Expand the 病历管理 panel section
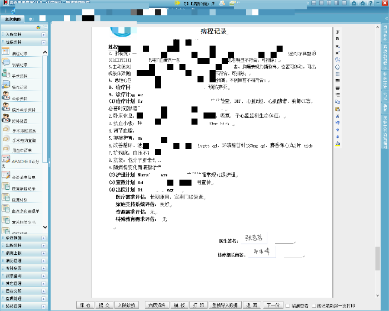This screenshot has width=389, height=311. (43, 260)
